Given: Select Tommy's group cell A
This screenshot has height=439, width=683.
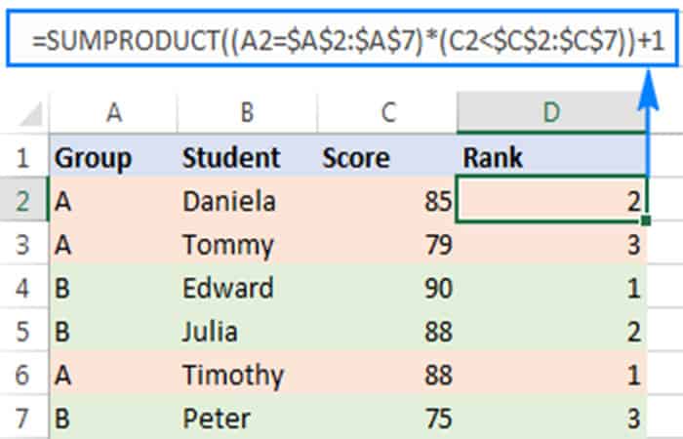Looking at the screenshot, I should tap(114, 244).
